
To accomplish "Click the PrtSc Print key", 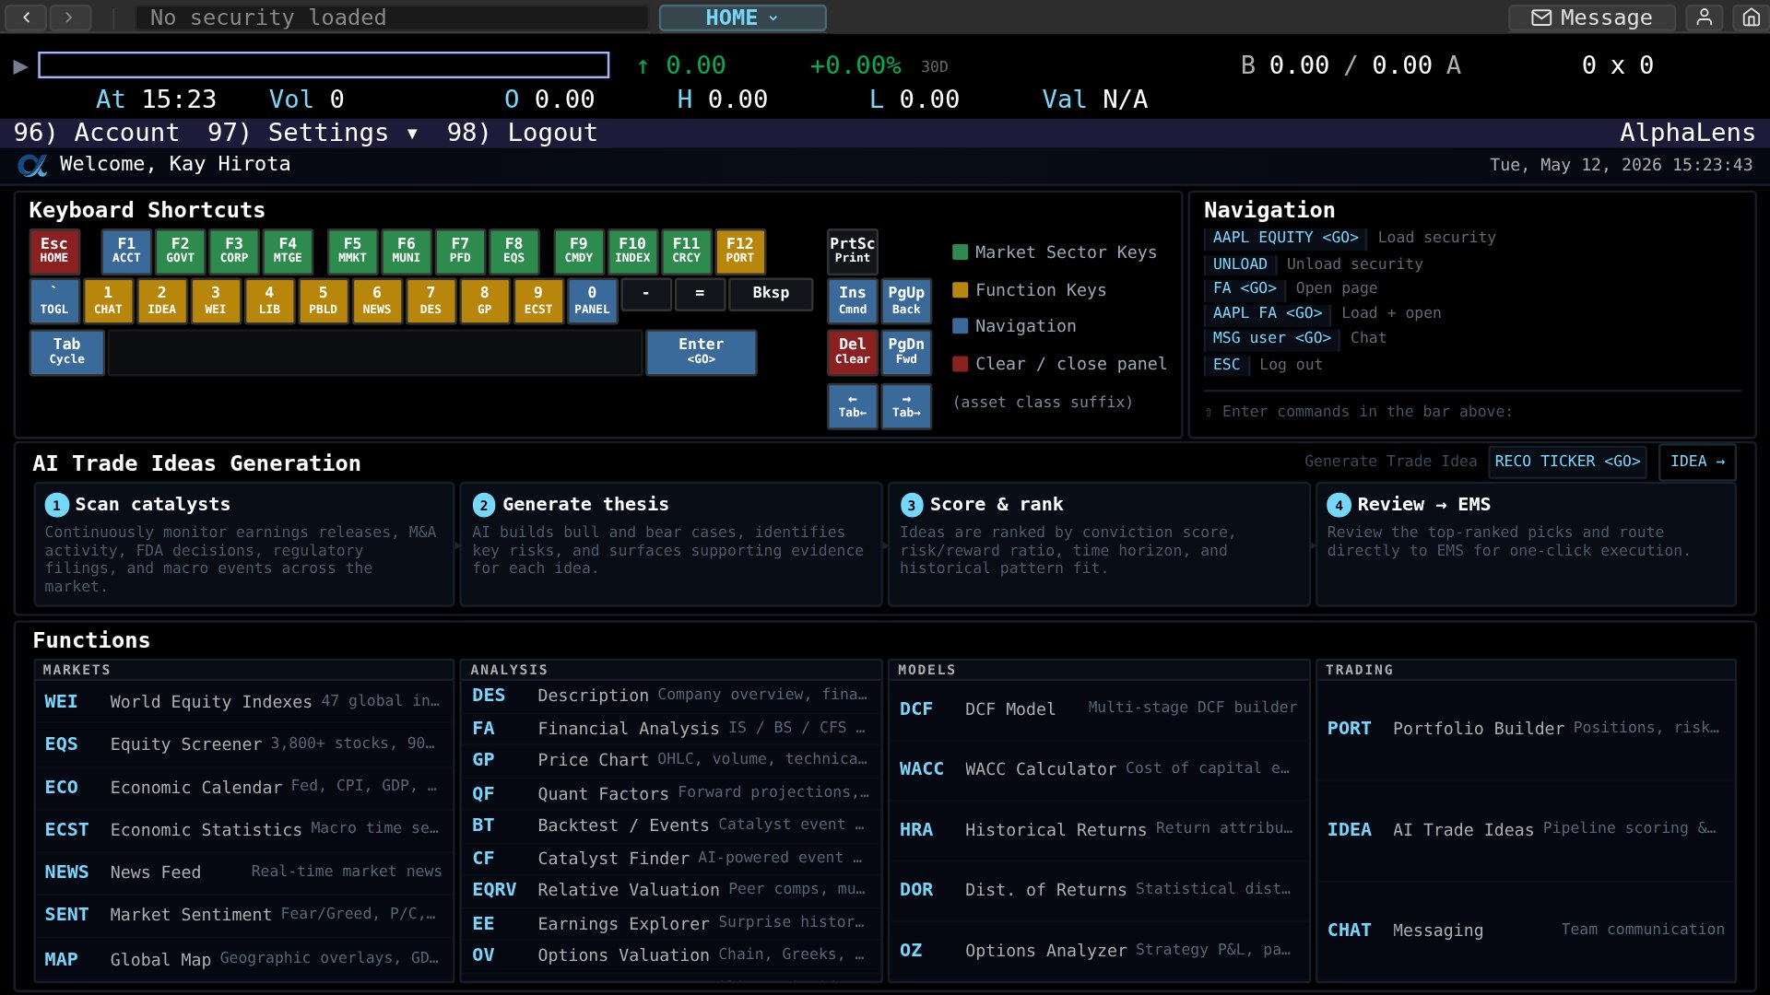I will (853, 251).
